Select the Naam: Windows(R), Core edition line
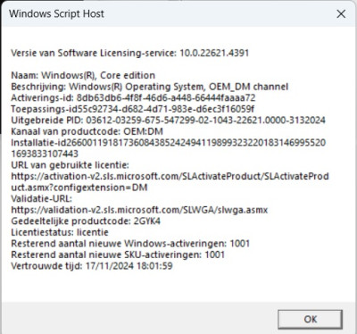Image resolution: width=357 pixels, height=334 pixels. [83, 75]
